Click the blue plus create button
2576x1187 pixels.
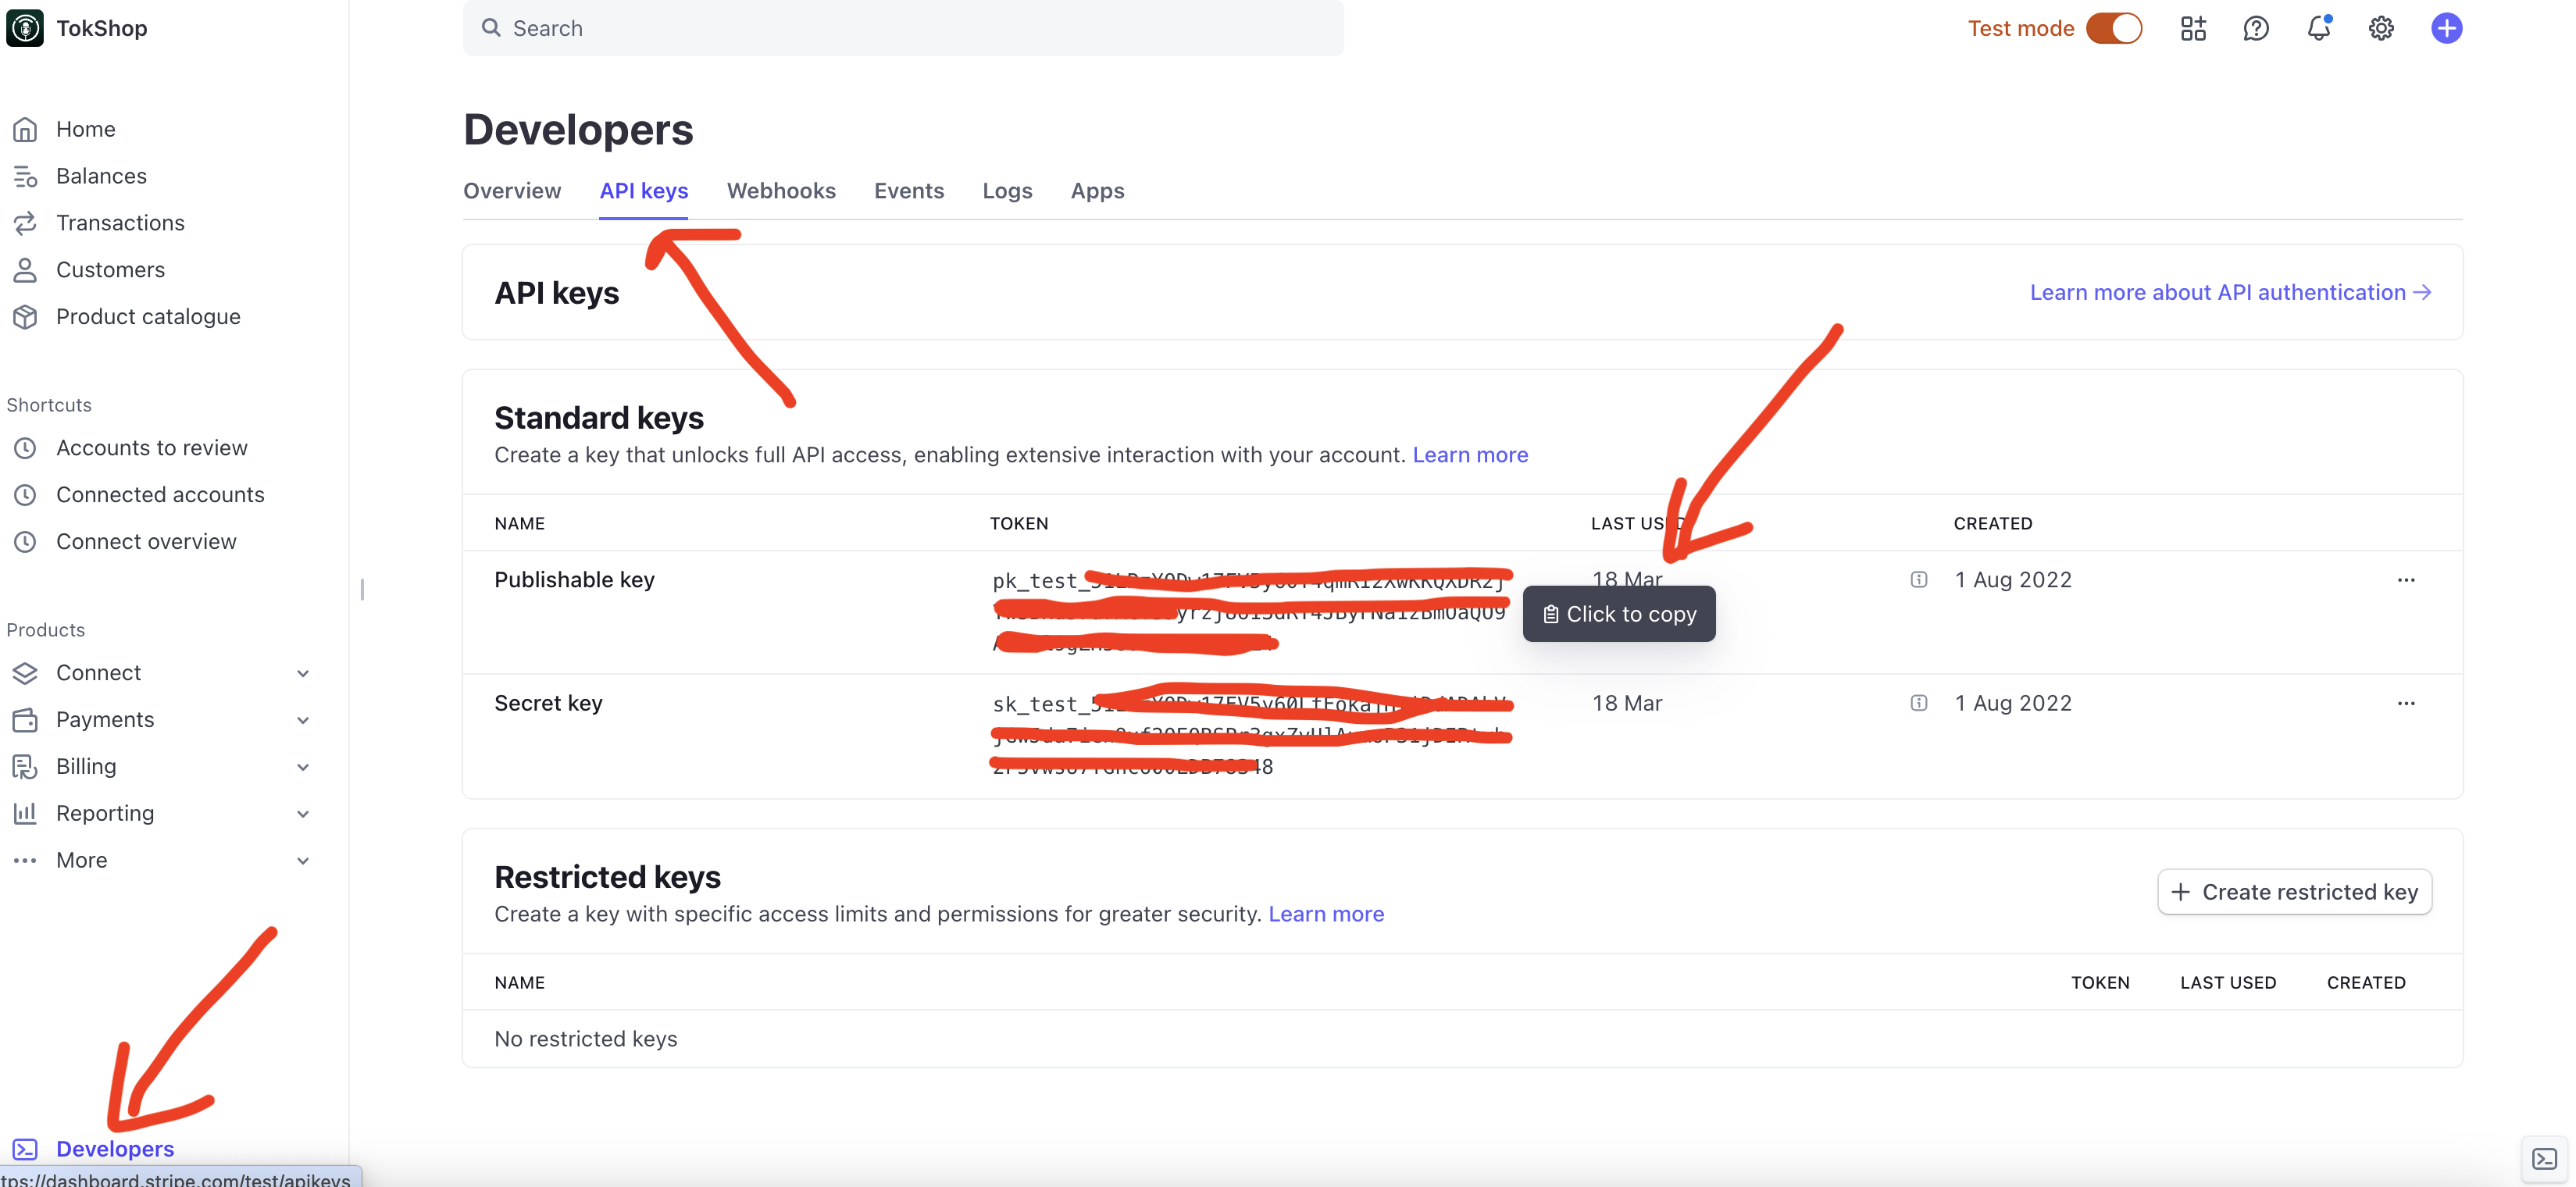tap(2446, 28)
